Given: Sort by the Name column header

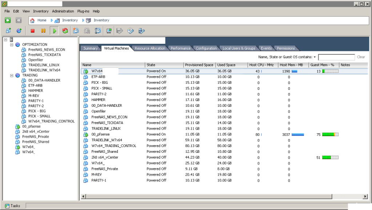Looking at the screenshot, I should pyautogui.click(x=113, y=65).
